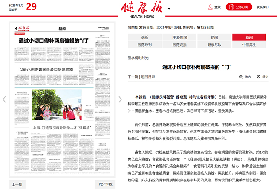
Task: Click the 医学精彩时光 column label
Action: 138,58
